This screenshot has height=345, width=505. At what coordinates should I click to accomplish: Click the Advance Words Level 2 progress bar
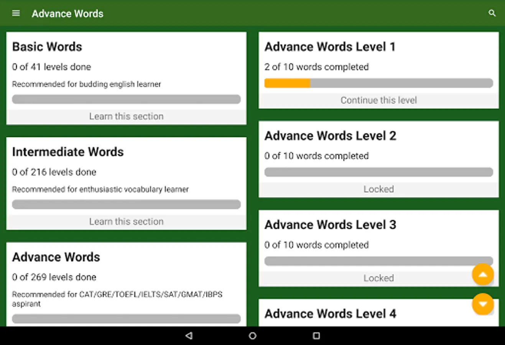(378, 172)
